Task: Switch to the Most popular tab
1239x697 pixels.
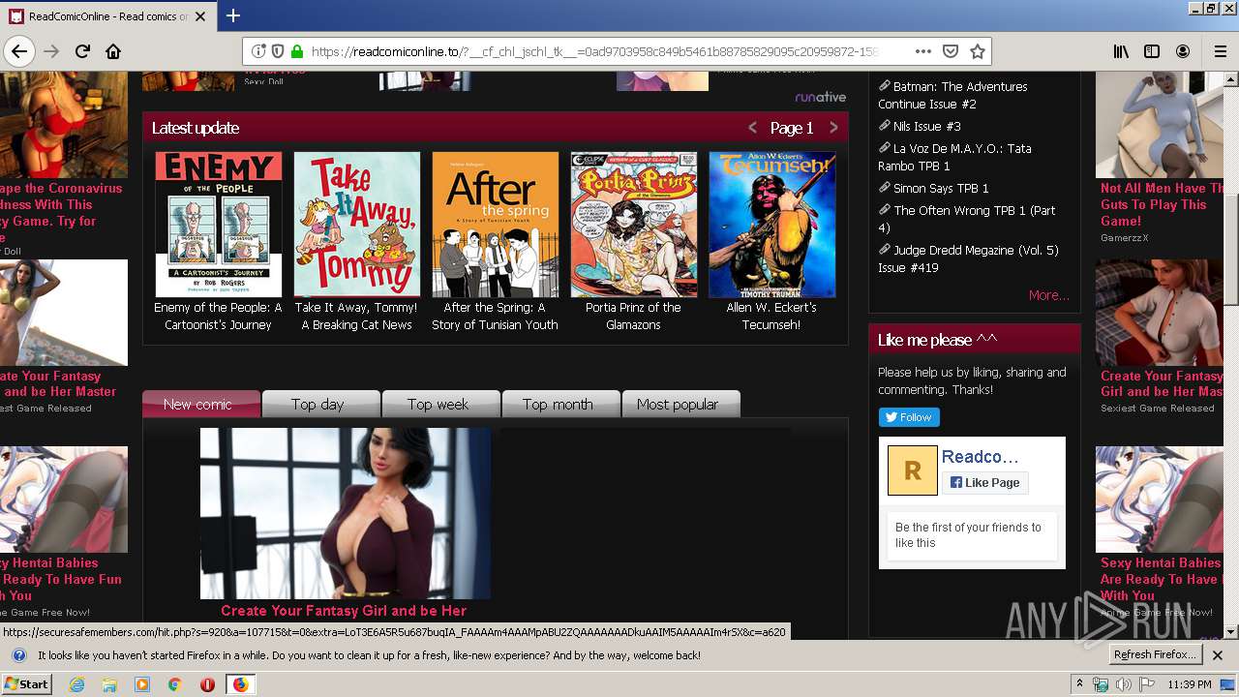Action: pyautogui.click(x=681, y=404)
